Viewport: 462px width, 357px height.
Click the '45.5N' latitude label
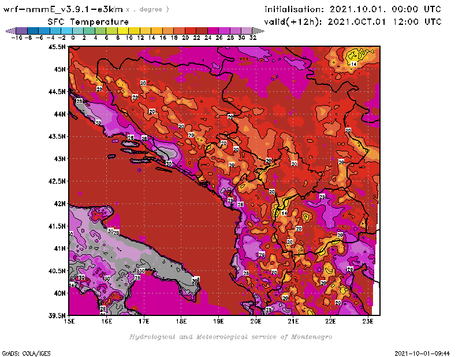point(57,47)
